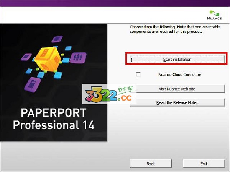The height and width of the screenshot is (172, 230).
Task: Click the 'Choose from the following' instruction text
Action: (x=175, y=29)
